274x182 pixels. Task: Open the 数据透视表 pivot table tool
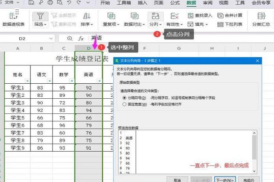pos(13,19)
